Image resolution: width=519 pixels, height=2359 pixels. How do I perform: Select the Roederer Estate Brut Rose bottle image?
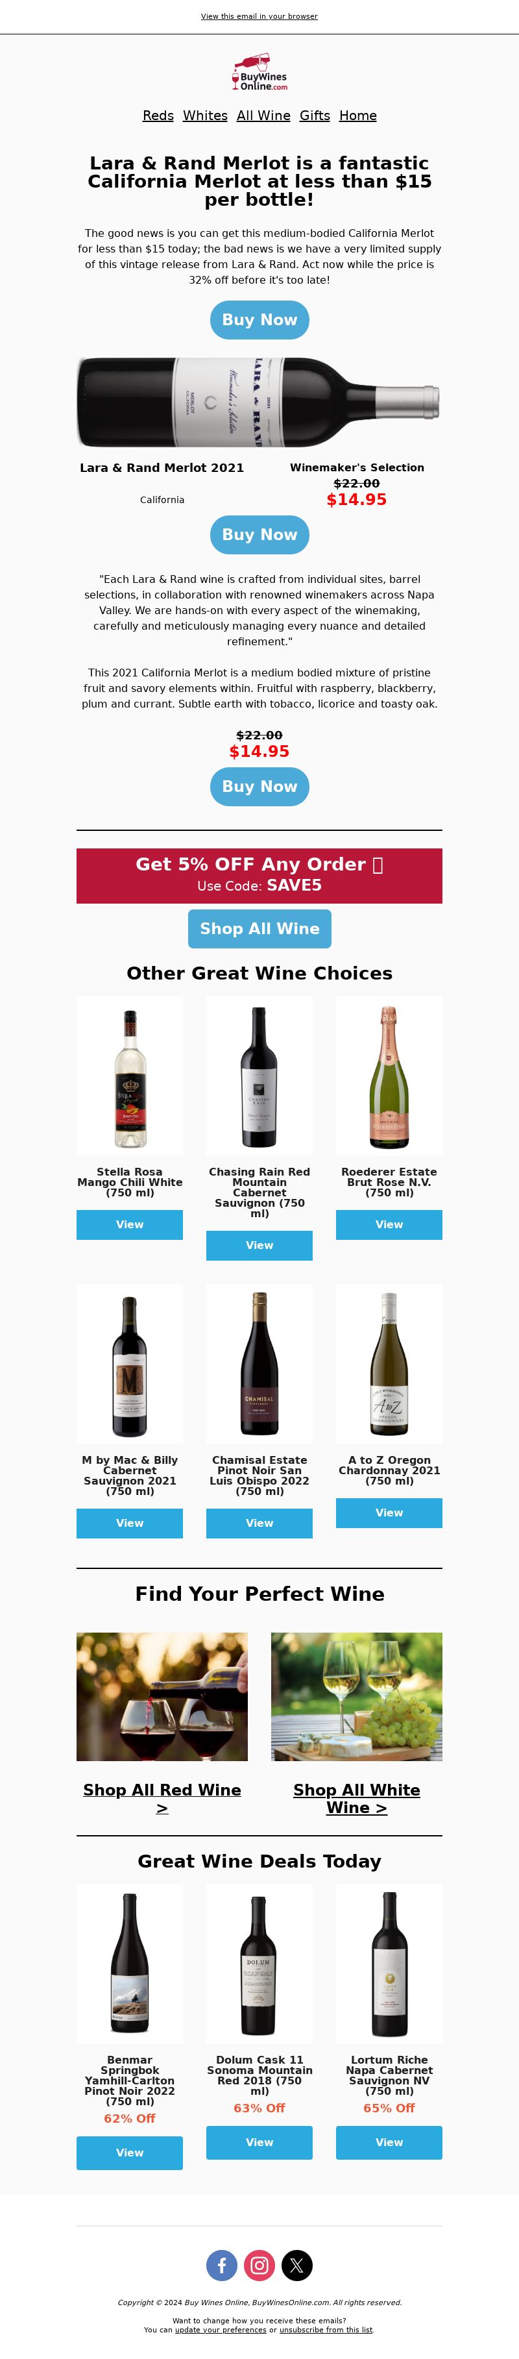click(x=389, y=1076)
